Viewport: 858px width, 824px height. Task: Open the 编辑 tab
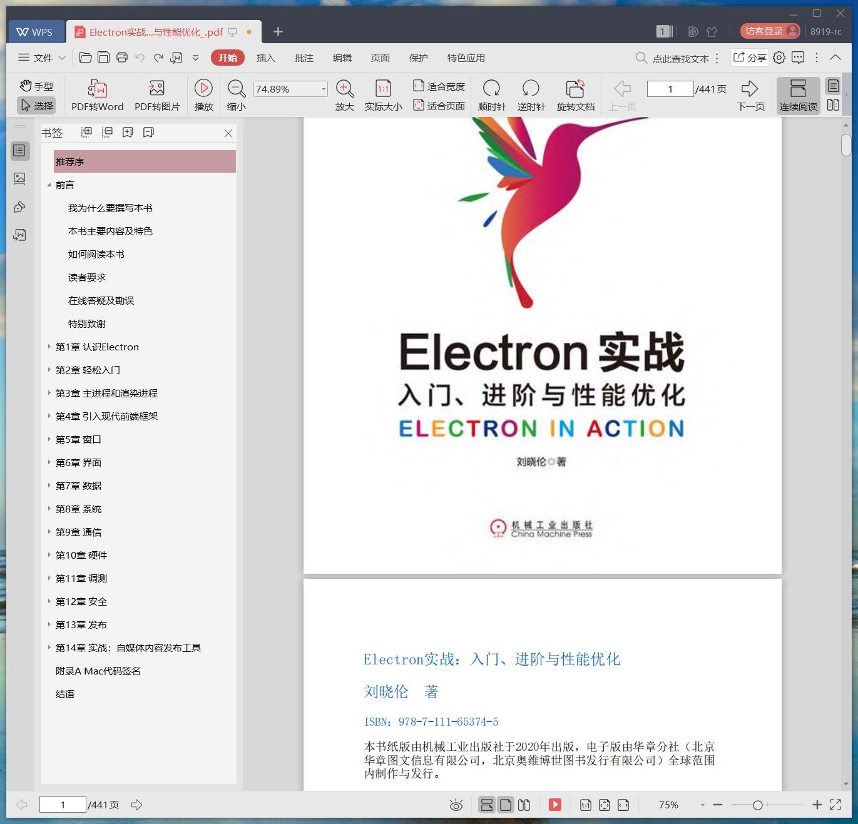(x=342, y=58)
